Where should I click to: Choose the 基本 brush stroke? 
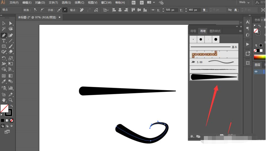tap(214, 47)
